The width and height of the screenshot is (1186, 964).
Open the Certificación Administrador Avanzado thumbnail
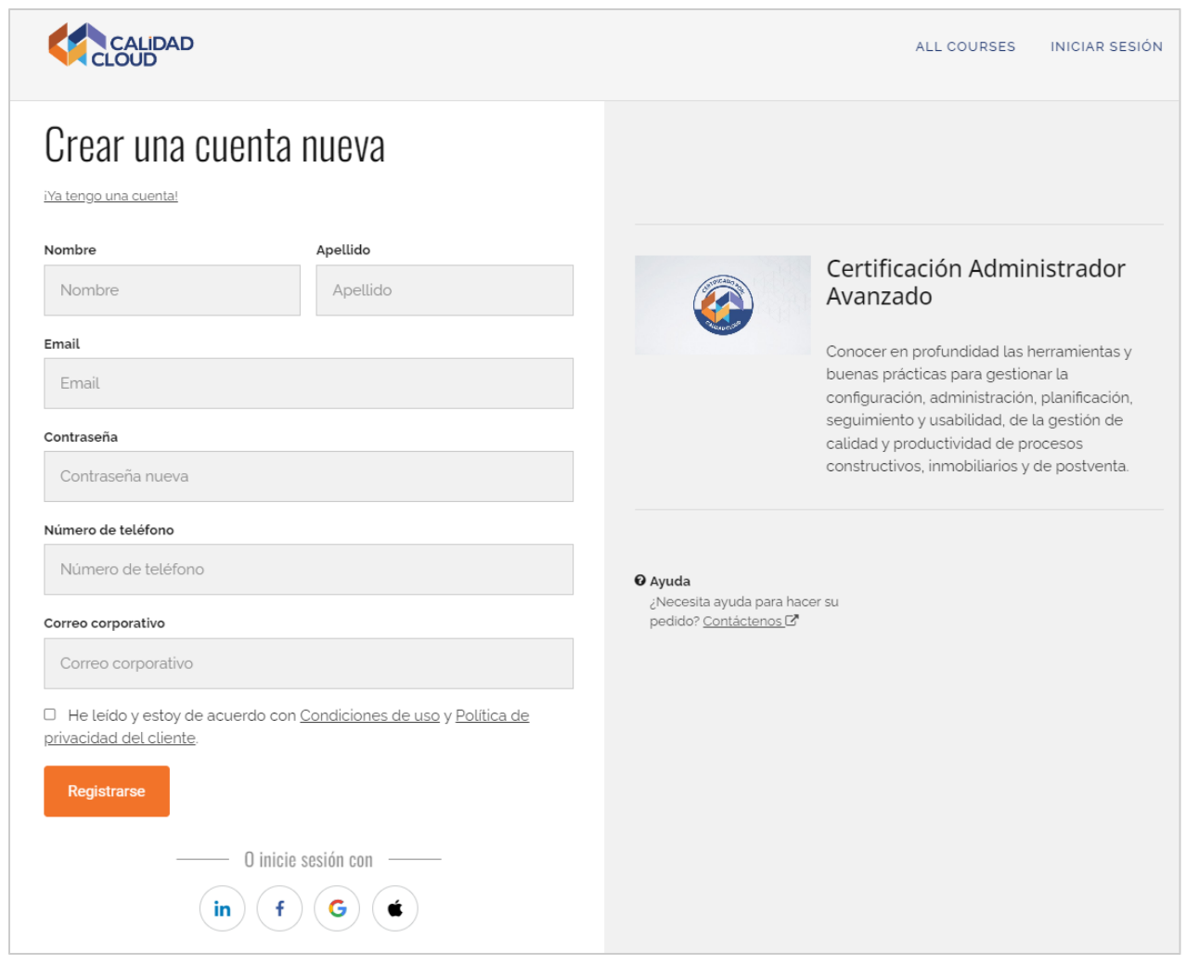coord(721,303)
